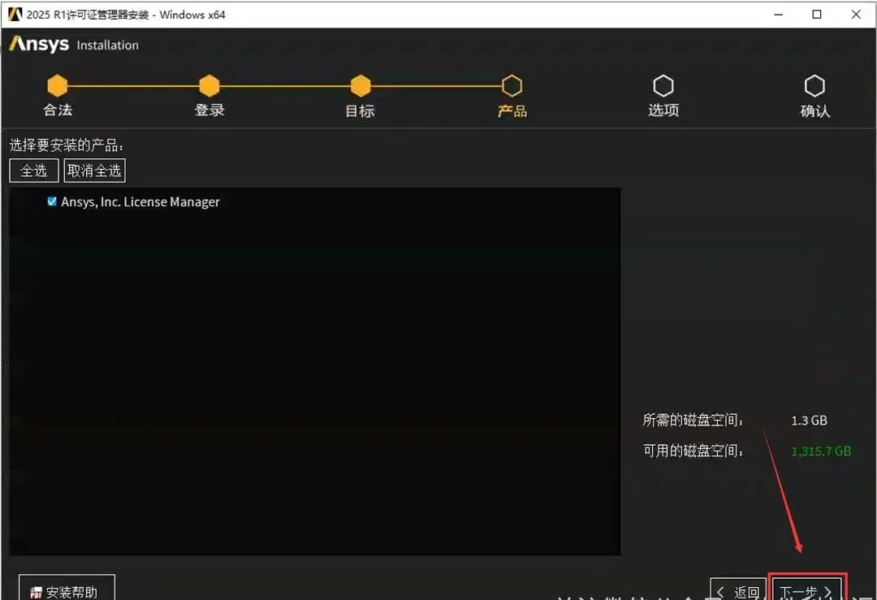Click the Ansys app icon in title bar
The height and width of the screenshot is (600, 877).
coord(15,14)
